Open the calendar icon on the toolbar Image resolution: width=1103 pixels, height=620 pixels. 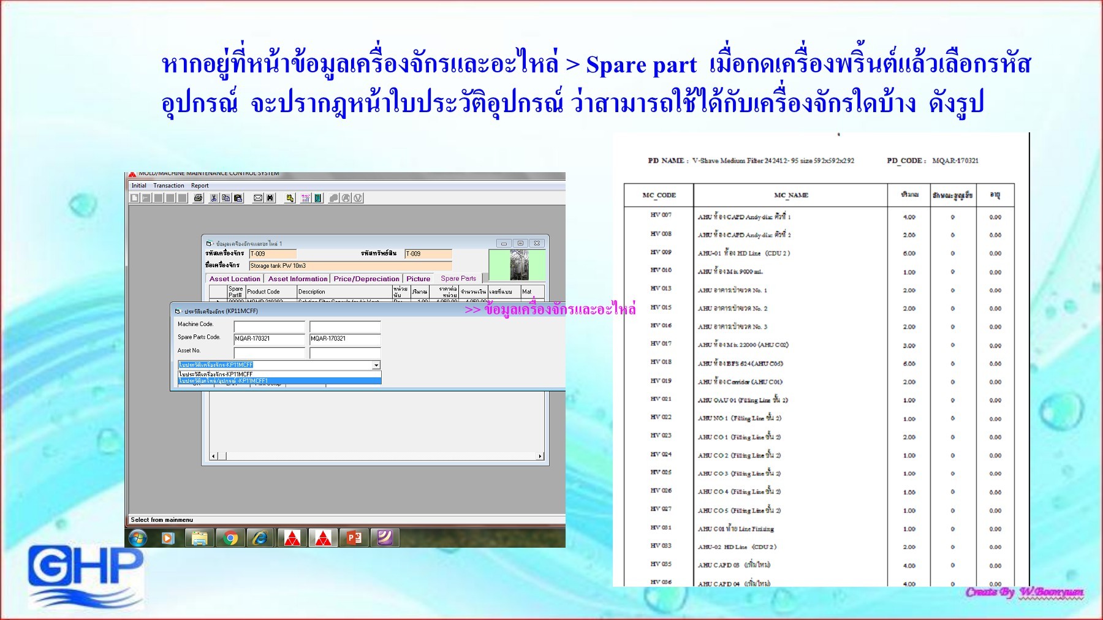click(x=306, y=198)
